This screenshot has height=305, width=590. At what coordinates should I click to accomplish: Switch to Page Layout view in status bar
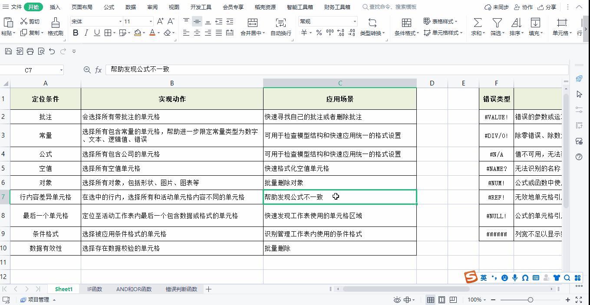pos(442,300)
